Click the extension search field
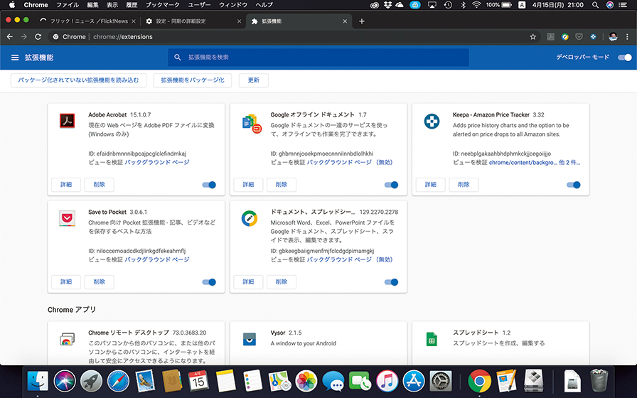Screen dimensions: 637x398 [318, 57]
